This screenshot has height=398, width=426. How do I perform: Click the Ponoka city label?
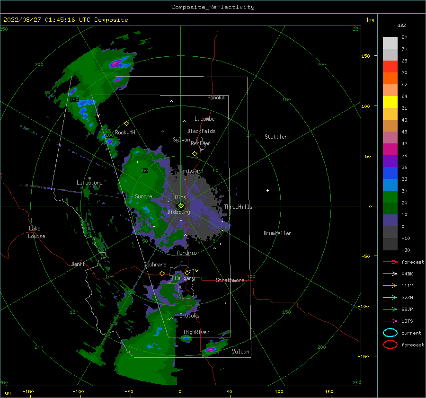(x=216, y=97)
